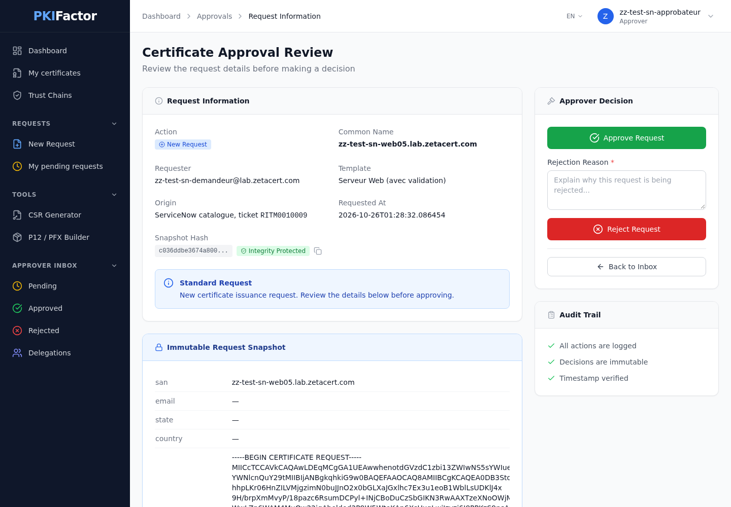The image size is (731, 507).
Task: Click the My pending requests clock icon
Action: click(x=17, y=166)
